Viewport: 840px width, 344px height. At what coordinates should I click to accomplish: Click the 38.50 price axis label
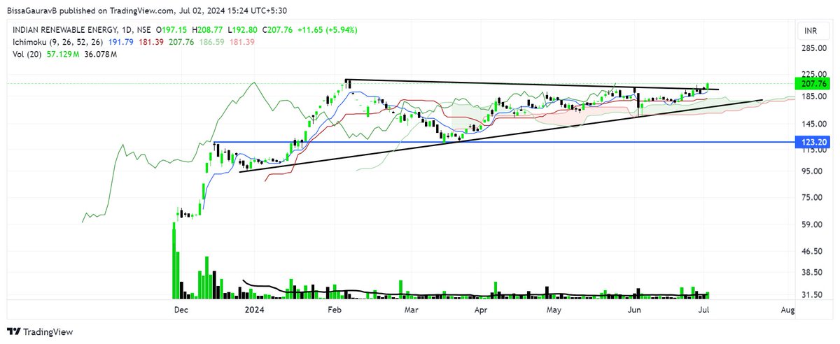[x=812, y=273]
